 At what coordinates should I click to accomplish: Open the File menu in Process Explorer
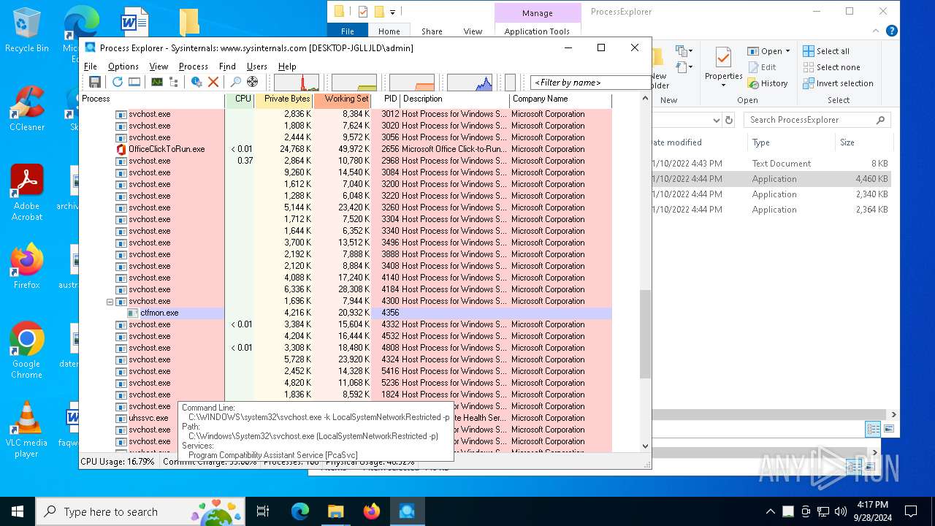[x=91, y=66]
